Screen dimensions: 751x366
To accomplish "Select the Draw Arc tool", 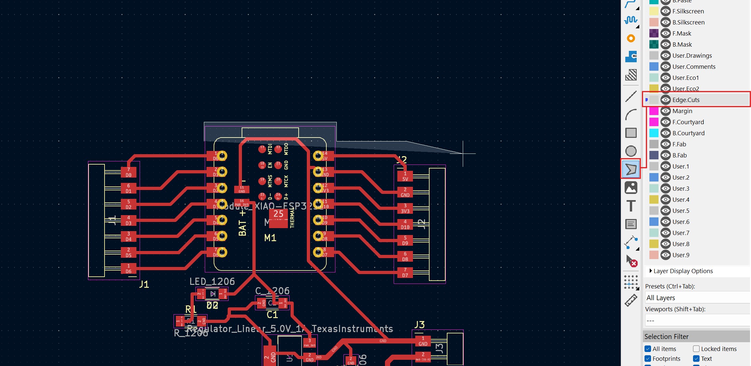I will (631, 115).
